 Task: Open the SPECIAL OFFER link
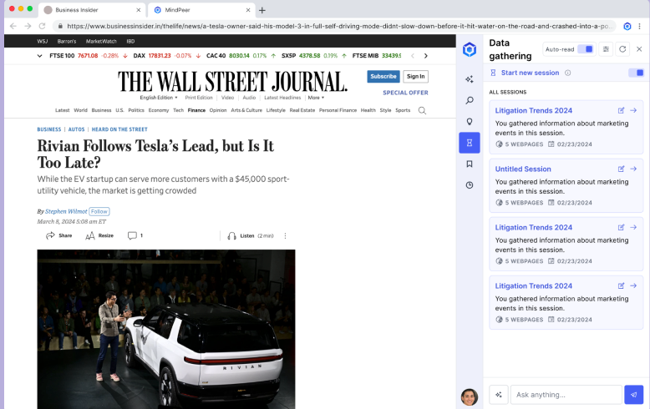coord(405,93)
